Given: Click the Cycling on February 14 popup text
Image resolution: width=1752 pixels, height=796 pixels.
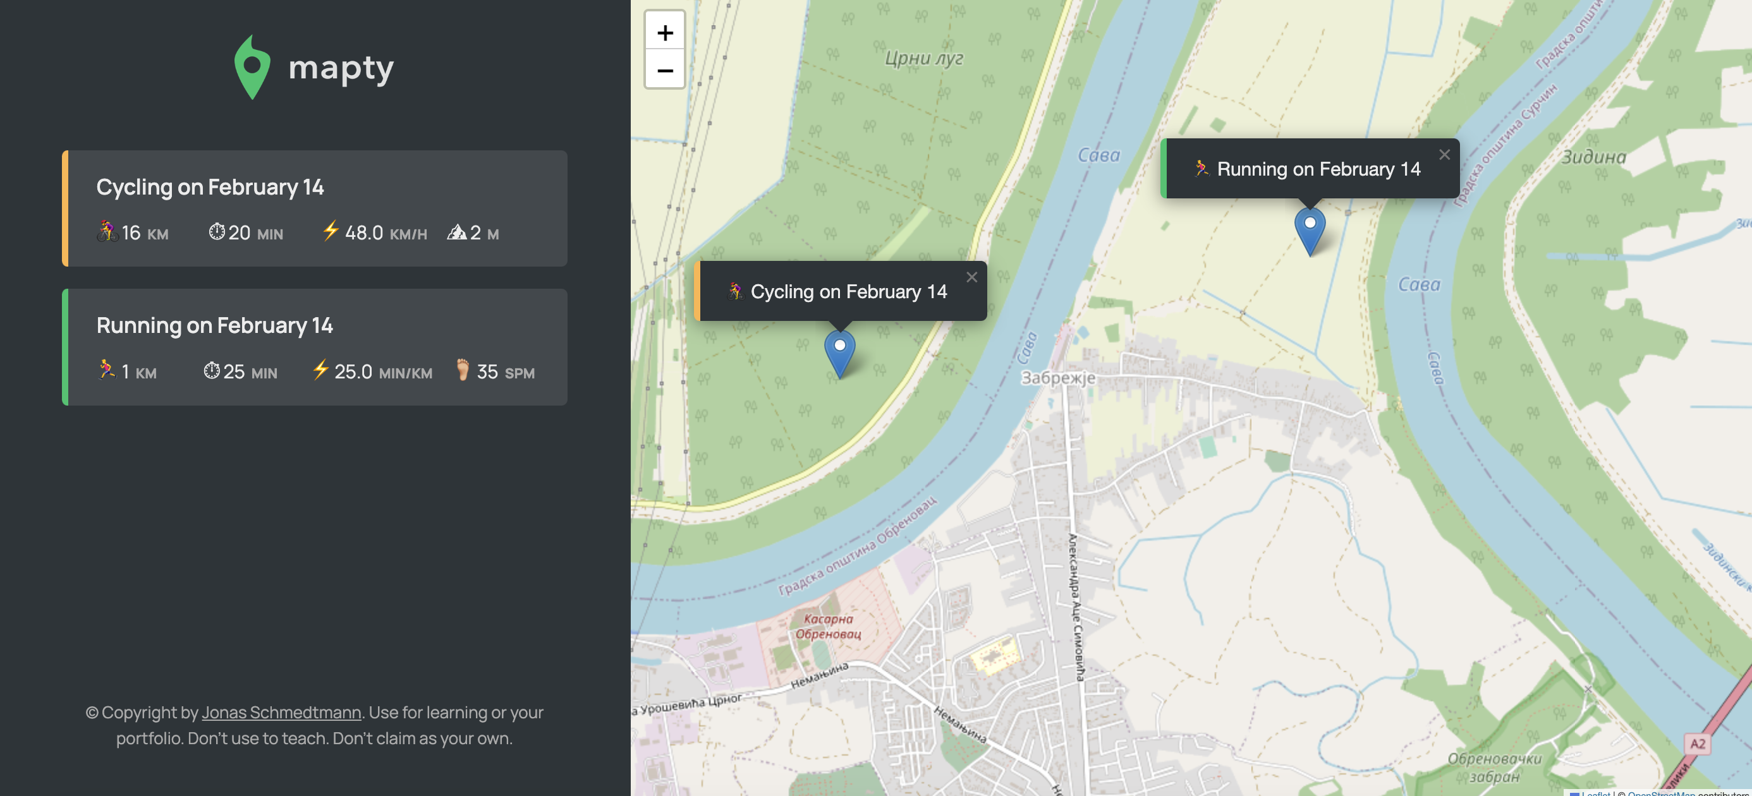Looking at the screenshot, I should tap(848, 292).
